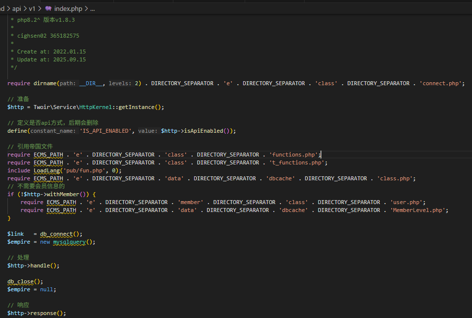This screenshot has width=472, height=318.
Task: Select the v1 folder breadcrumb
Action: (32, 8)
